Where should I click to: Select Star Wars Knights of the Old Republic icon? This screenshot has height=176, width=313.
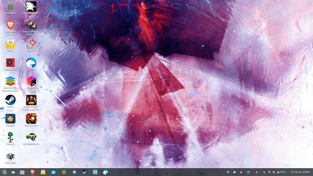[x=31, y=102]
